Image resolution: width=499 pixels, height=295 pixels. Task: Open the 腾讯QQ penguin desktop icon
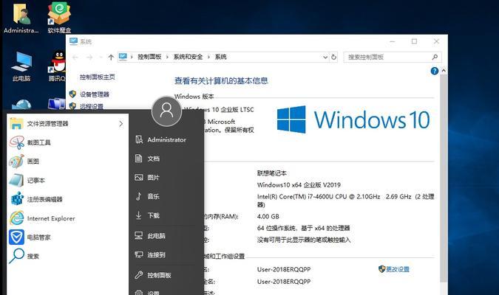pos(58,66)
